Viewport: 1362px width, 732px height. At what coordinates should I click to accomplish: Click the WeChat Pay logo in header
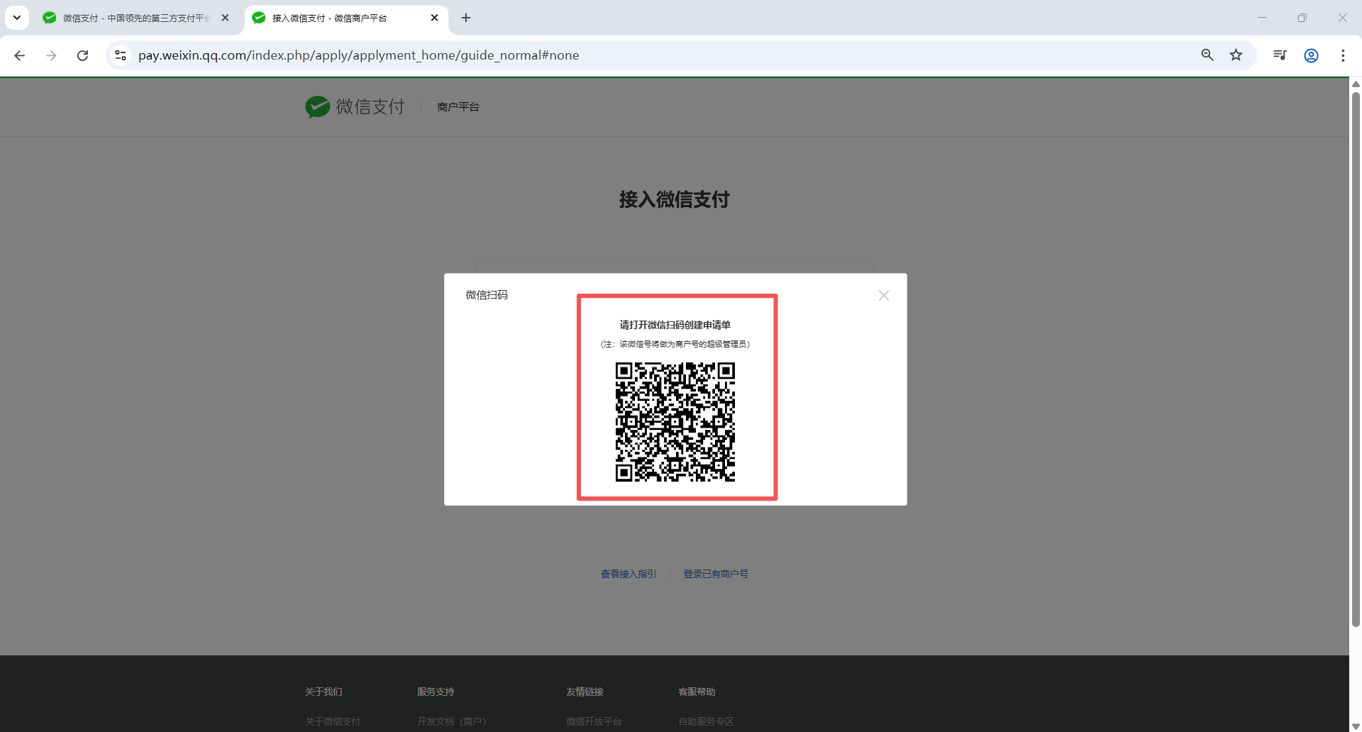[x=355, y=107]
